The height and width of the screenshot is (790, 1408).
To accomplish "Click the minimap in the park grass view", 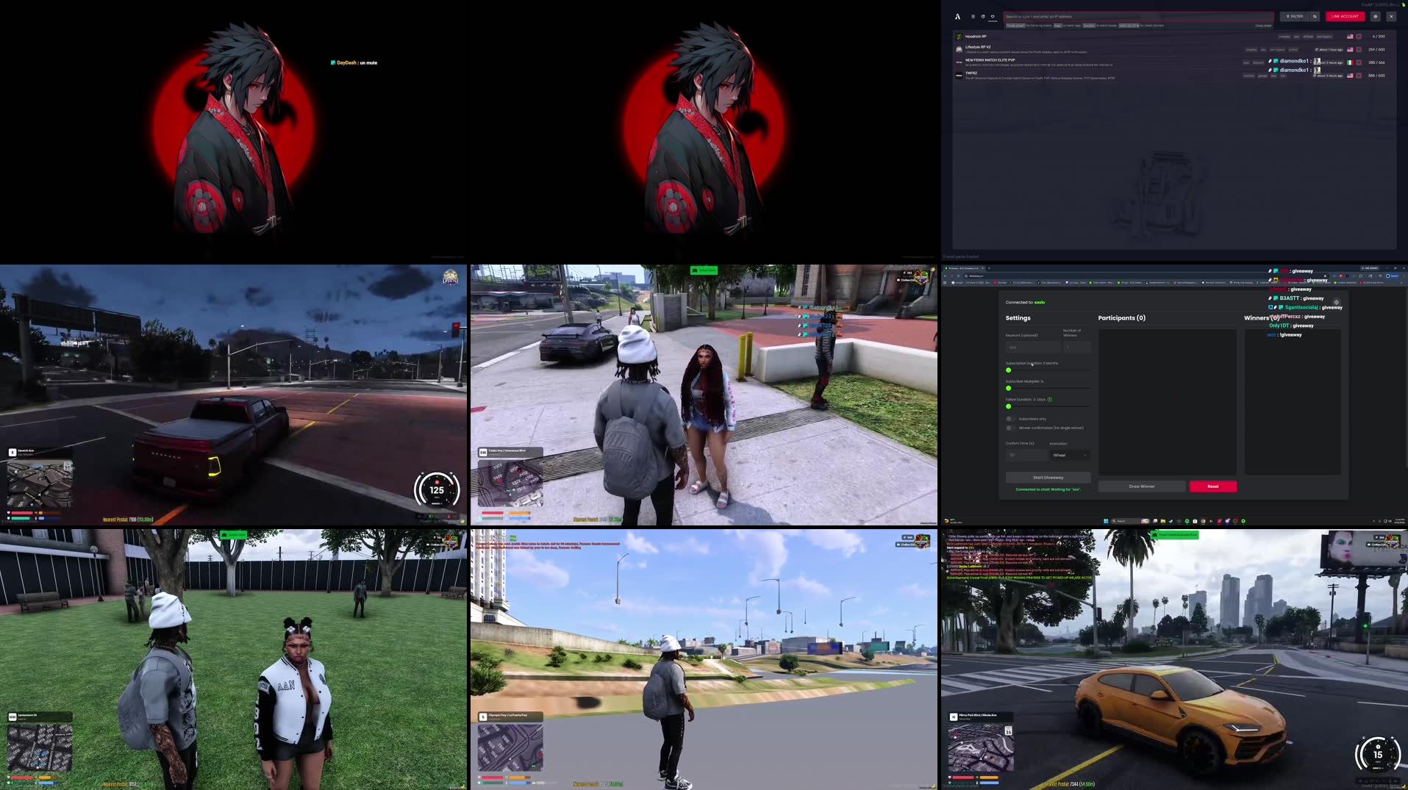I will [x=40, y=747].
